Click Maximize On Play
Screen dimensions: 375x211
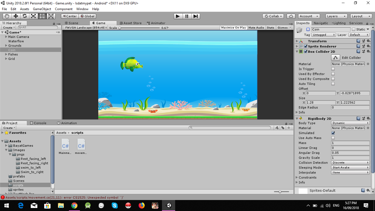point(233,27)
